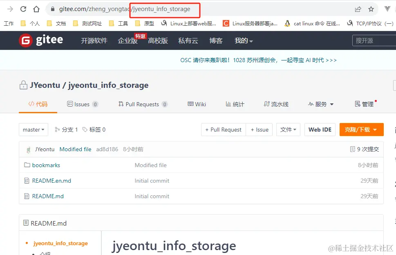Open 高校版 in the top navigation
This screenshot has width=396, height=255.
[158, 40]
